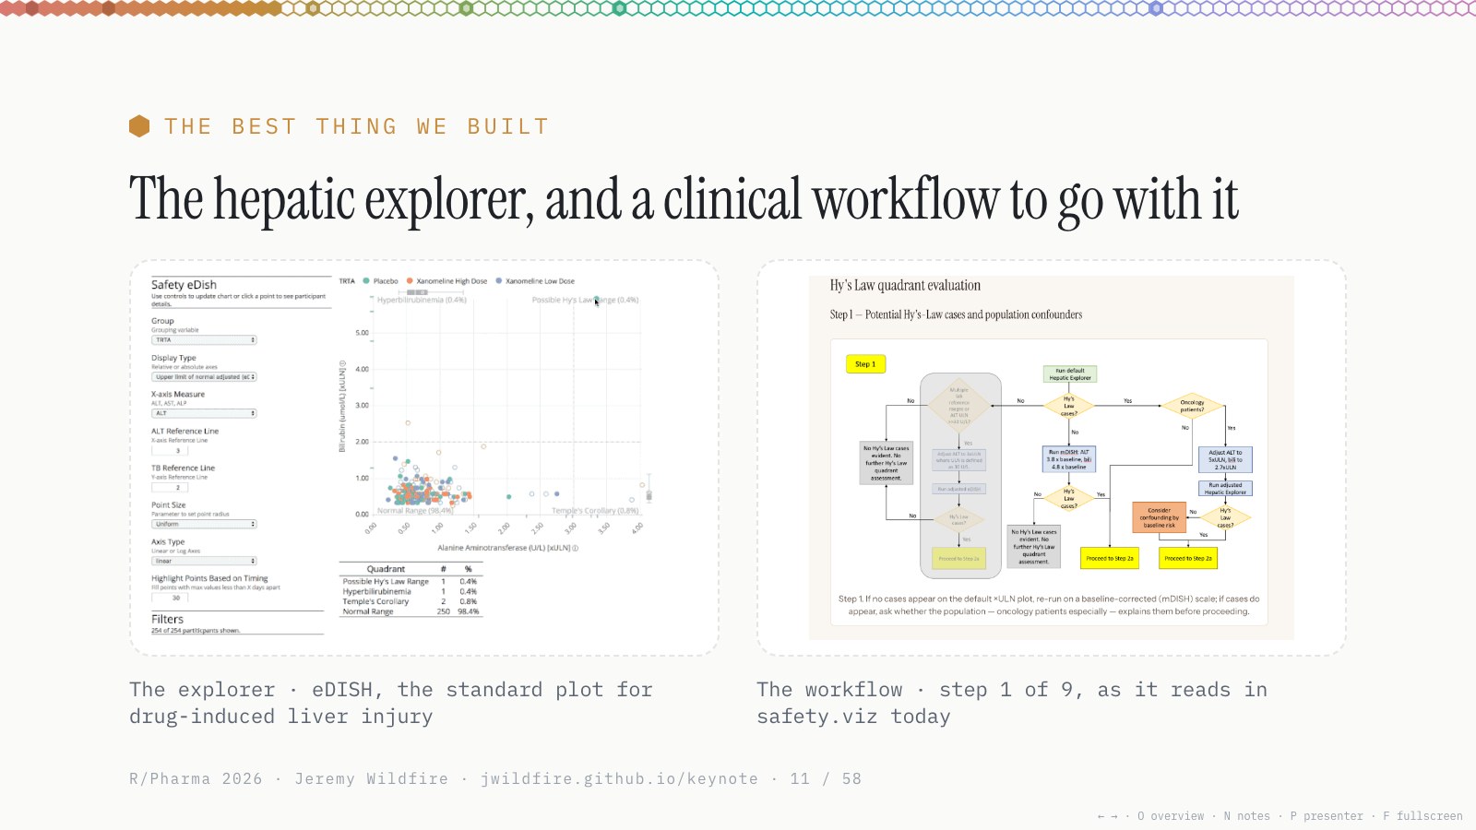The height and width of the screenshot is (830, 1476).
Task: Open the Point Size 'Uniform' dropdown
Action: pyautogui.click(x=204, y=524)
